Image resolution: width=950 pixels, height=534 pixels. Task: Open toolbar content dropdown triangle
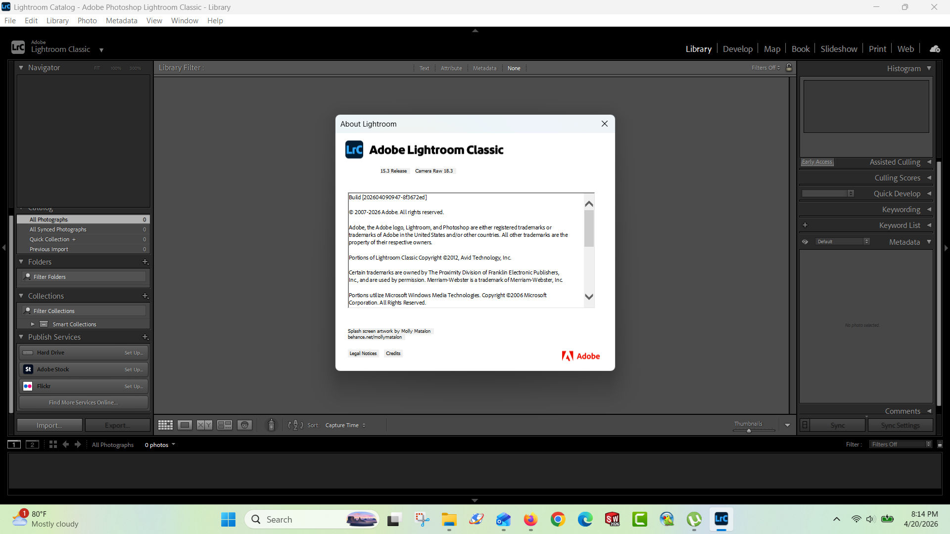point(787,425)
